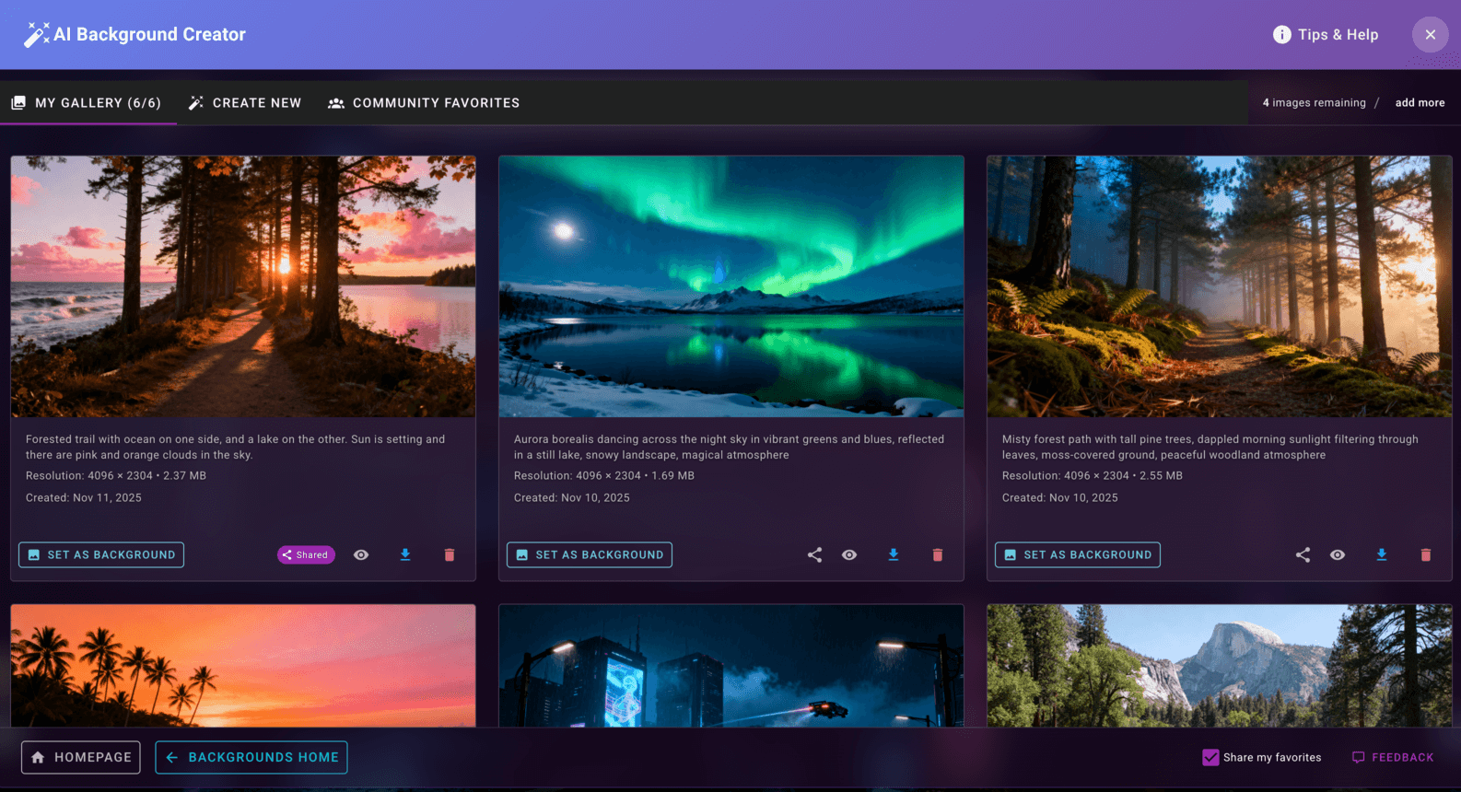Click 'Resolution: 4096 × 2304 • 2.55 MB' text
The width and height of the screenshot is (1461, 792).
coord(1093,476)
